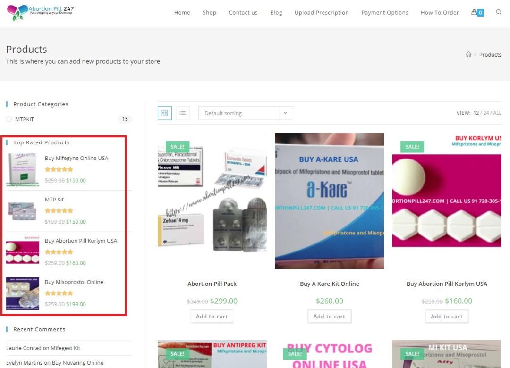The width and height of the screenshot is (510, 368).
Task: Open the Buy Cytolog Online USA image
Action: click(x=330, y=354)
